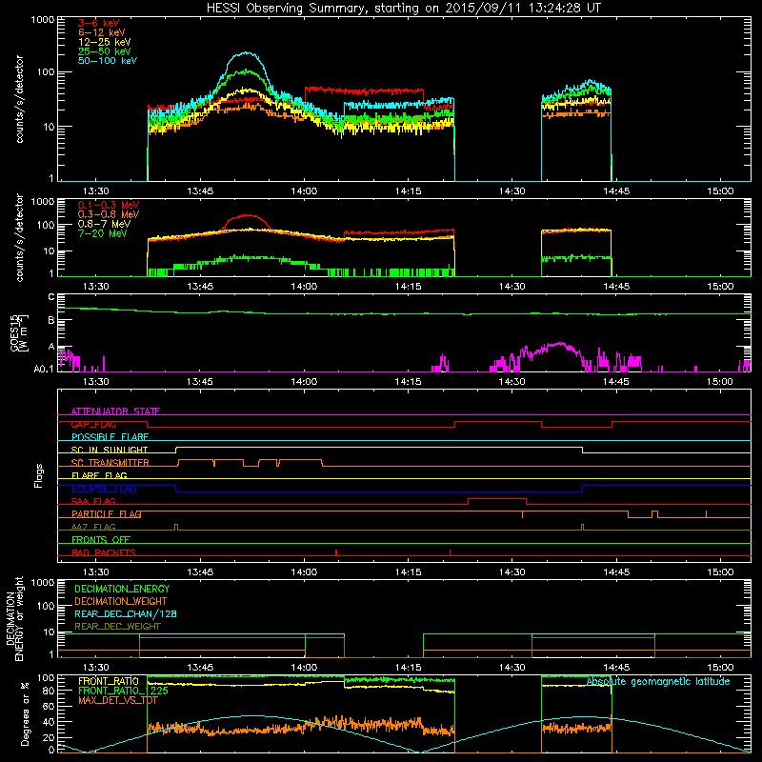Select the GAP_FLAG label
This screenshot has height=762, width=762.
pos(93,424)
